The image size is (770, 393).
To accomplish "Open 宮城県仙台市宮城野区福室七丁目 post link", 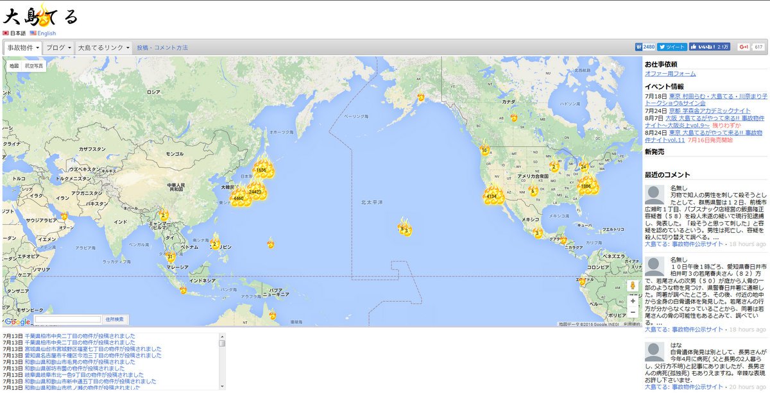I will 92,349.
